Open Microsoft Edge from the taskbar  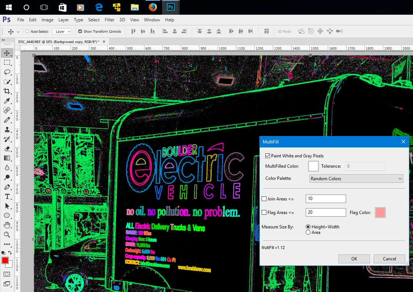pos(99,7)
